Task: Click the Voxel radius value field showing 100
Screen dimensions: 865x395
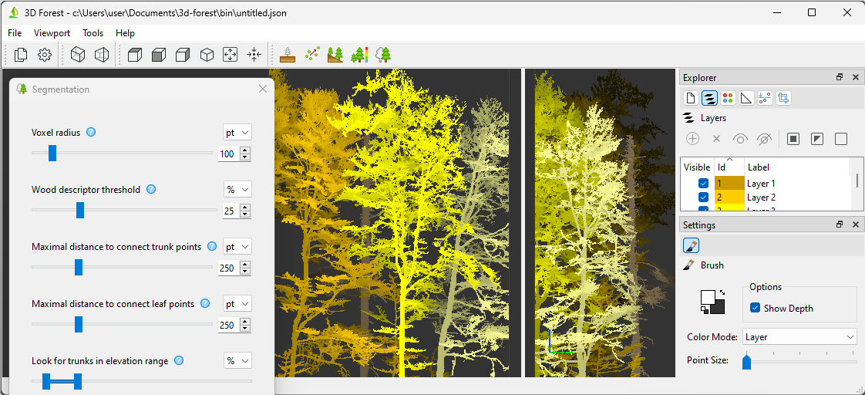Action: (229, 154)
